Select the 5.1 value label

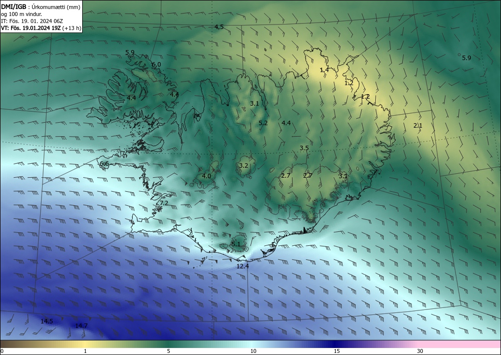(235, 244)
